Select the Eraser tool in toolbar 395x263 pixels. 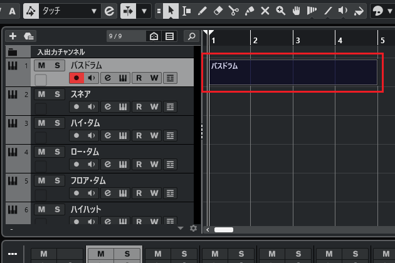coord(218,11)
